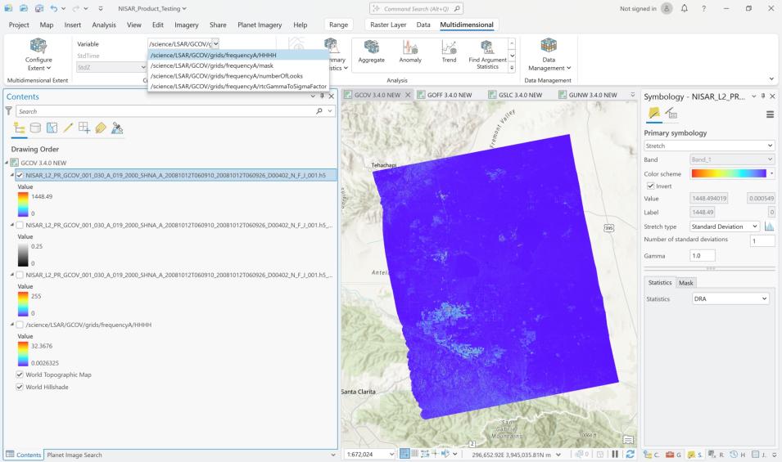
Task: Switch to the GSLC 3.4.0 NEW map tab
Action: click(x=520, y=95)
